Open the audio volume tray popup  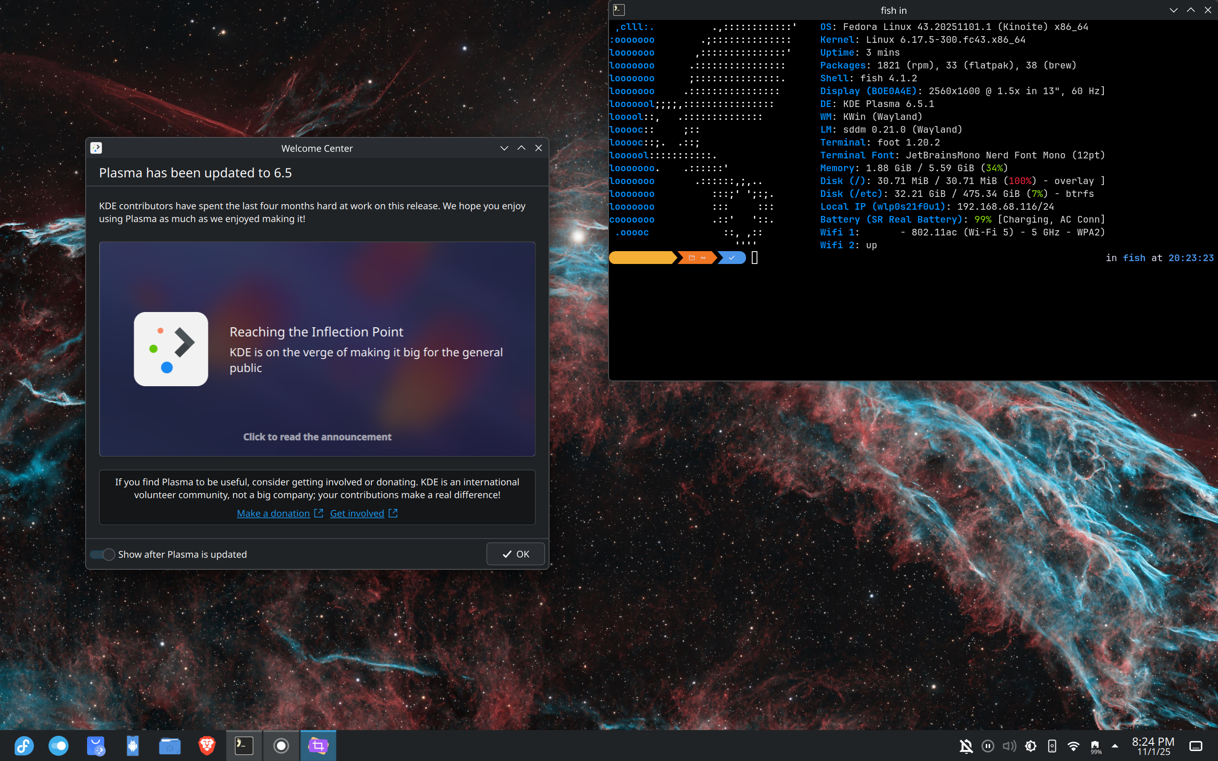pyautogui.click(x=1009, y=746)
